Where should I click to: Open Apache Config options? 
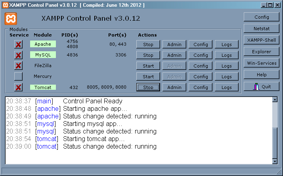(201, 44)
